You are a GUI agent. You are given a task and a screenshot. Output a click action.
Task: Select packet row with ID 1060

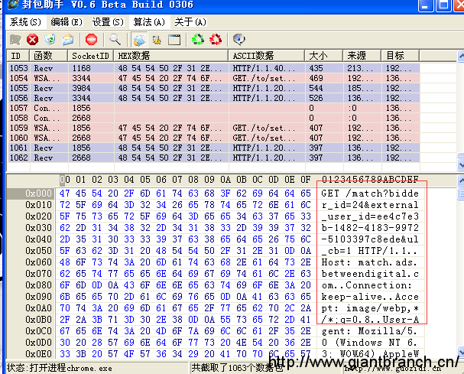coord(213,138)
